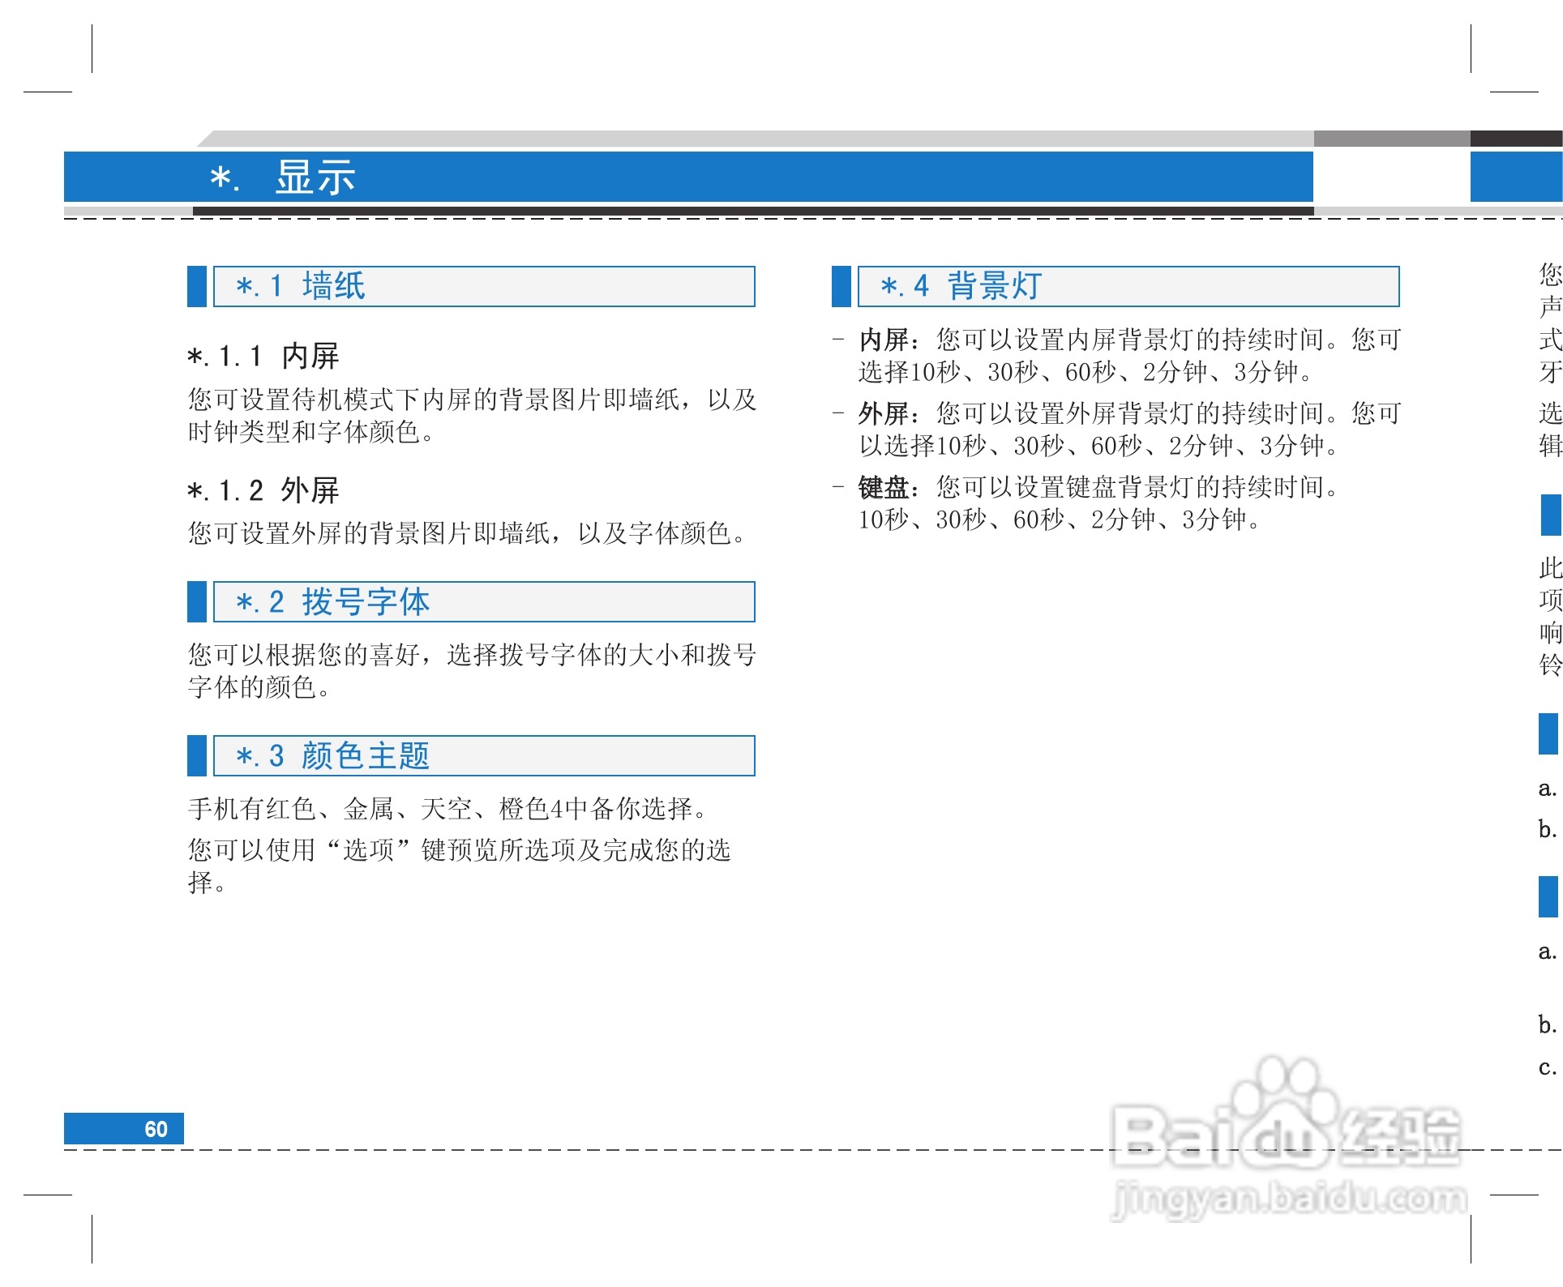Select the blue marker beside 颜色主题 heading
The width and height of the screenshot is (1563, 1287).
click(197, 756)
